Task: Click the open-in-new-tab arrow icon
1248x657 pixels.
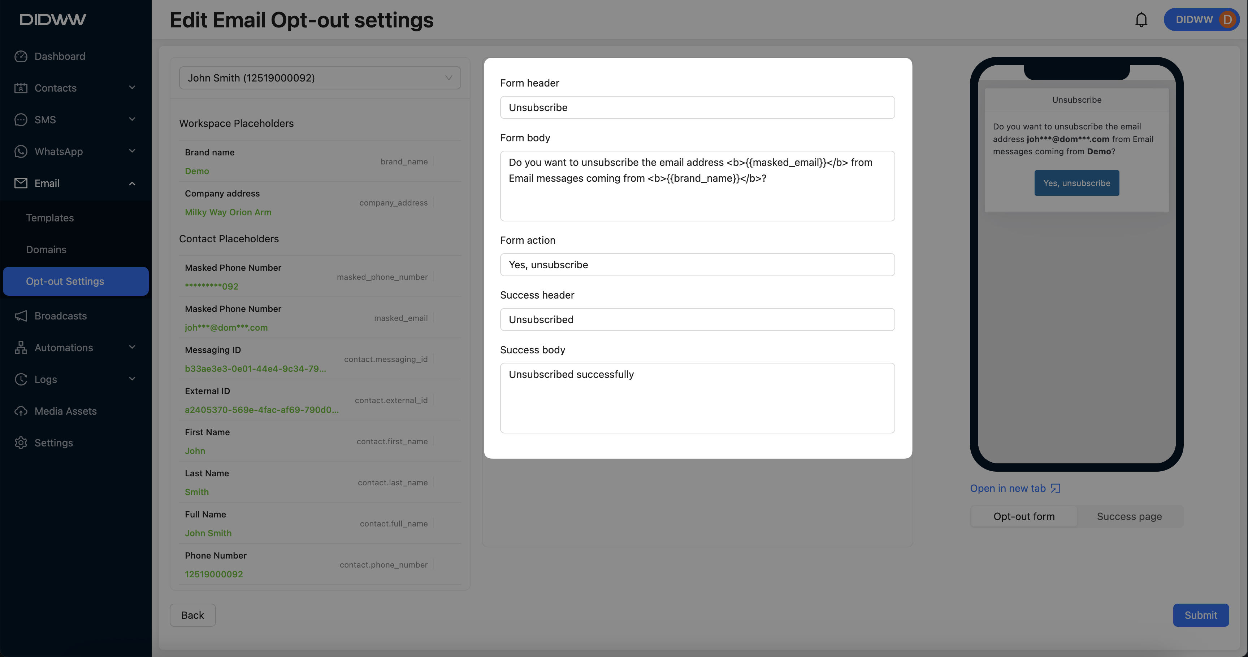Action: pos(1055,489)
